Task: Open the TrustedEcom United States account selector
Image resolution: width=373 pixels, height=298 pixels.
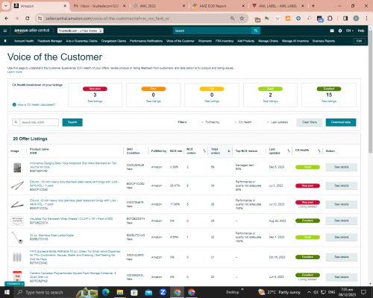Action: coord(81,31)
